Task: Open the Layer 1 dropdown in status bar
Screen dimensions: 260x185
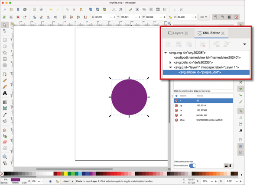Action: tap(68, 181)
